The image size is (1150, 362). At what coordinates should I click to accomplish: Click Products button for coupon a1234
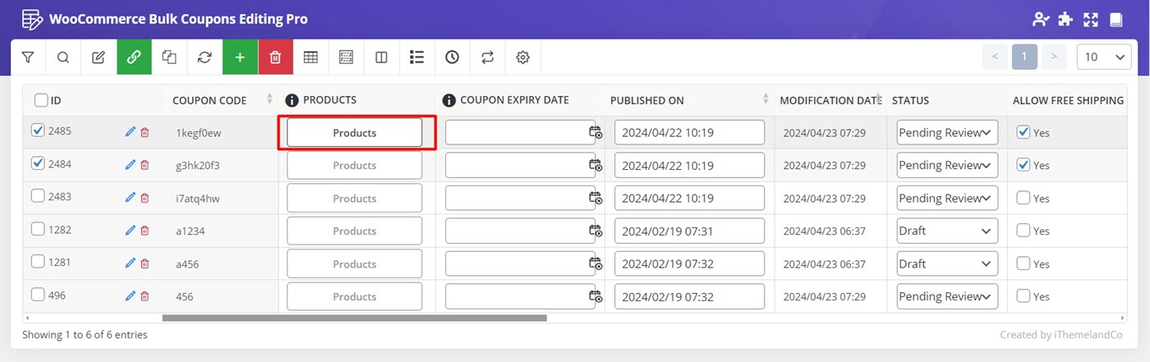[x=354, y=231]
